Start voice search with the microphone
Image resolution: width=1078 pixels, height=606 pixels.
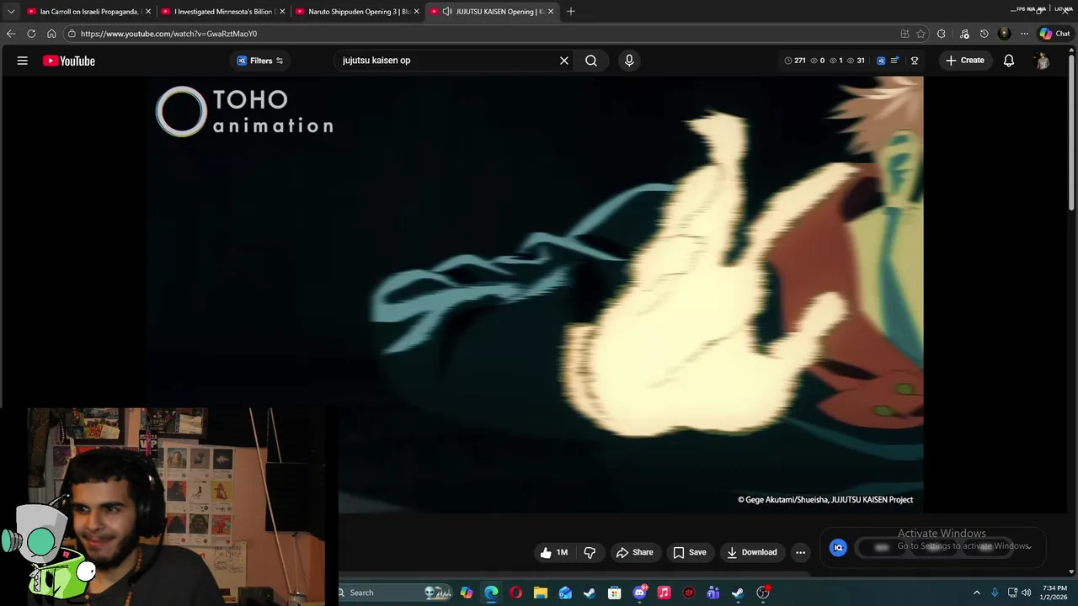[x=629, y=61]
